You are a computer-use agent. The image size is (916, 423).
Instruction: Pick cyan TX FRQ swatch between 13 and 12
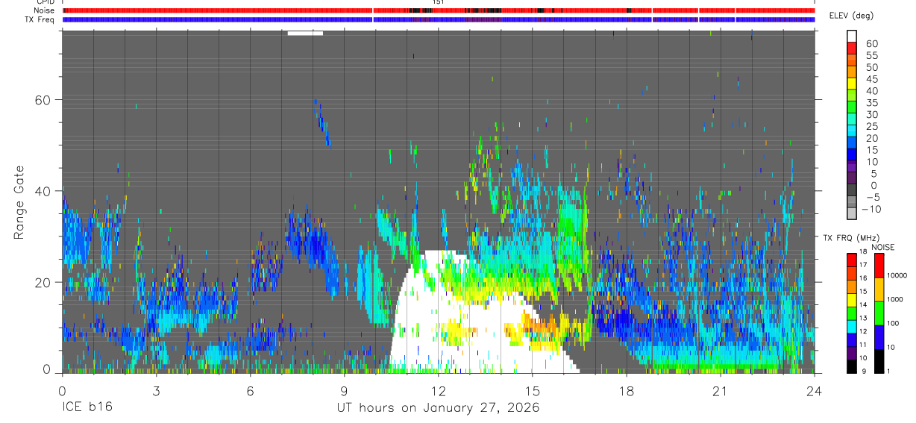852,325
